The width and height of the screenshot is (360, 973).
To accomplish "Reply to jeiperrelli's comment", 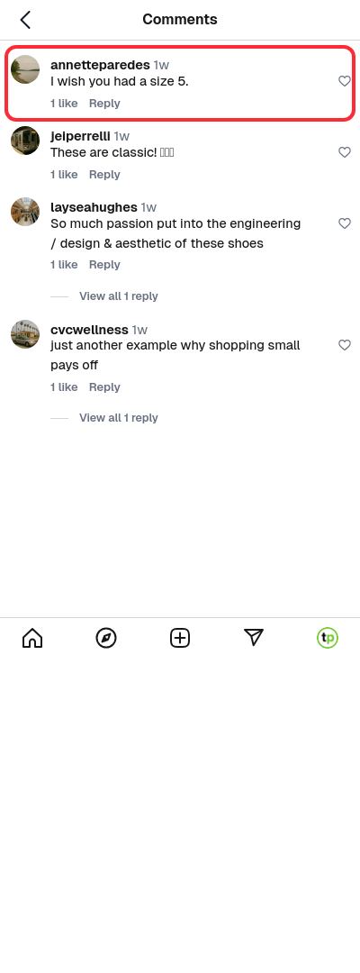I will coord(104,175).
